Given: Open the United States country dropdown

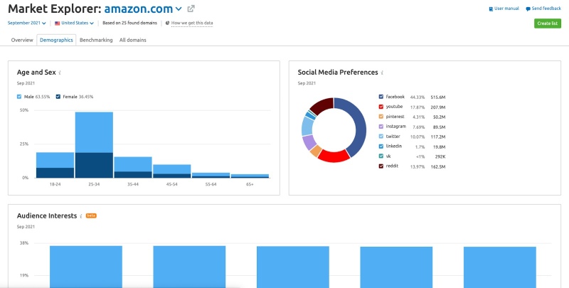Looking at the screenshot, I should click(x=75, y=23).
